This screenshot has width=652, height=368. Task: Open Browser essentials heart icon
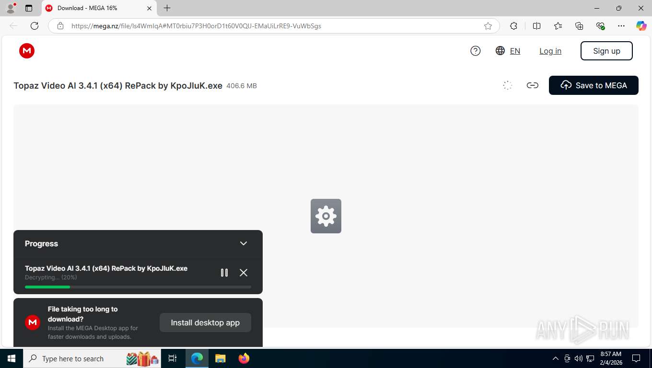point(600,26)
